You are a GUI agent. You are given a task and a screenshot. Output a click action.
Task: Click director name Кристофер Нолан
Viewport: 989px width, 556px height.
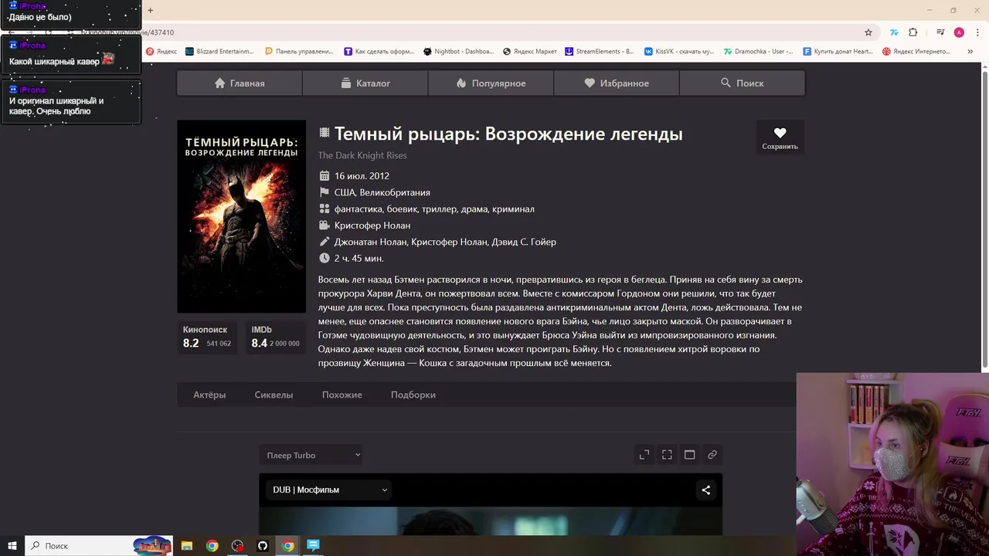[372, 225]
